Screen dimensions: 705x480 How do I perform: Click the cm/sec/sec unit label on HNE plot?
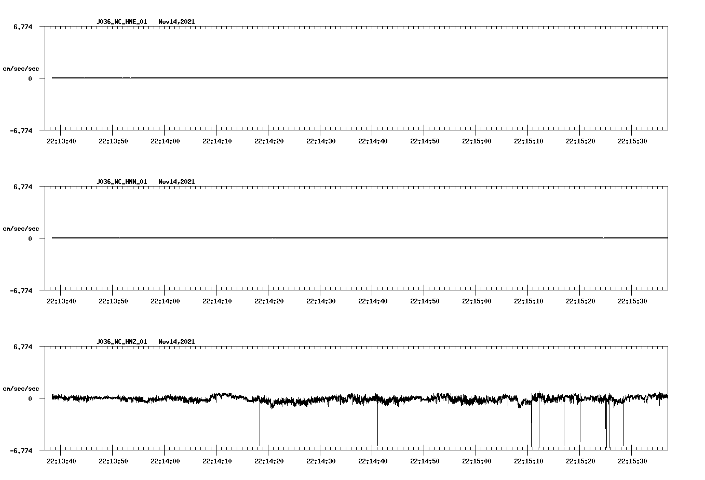coord(21,69)
